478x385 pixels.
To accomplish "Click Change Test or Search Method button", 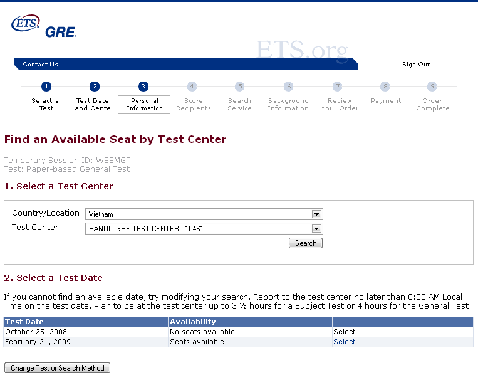I will [57, 368].
